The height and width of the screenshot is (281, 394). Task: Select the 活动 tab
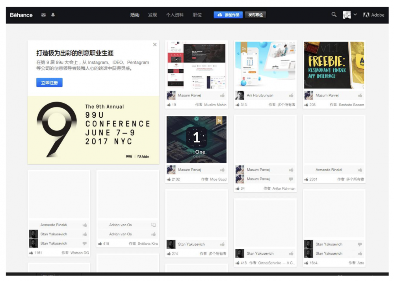pyautogui.click(x=135, y=15)
